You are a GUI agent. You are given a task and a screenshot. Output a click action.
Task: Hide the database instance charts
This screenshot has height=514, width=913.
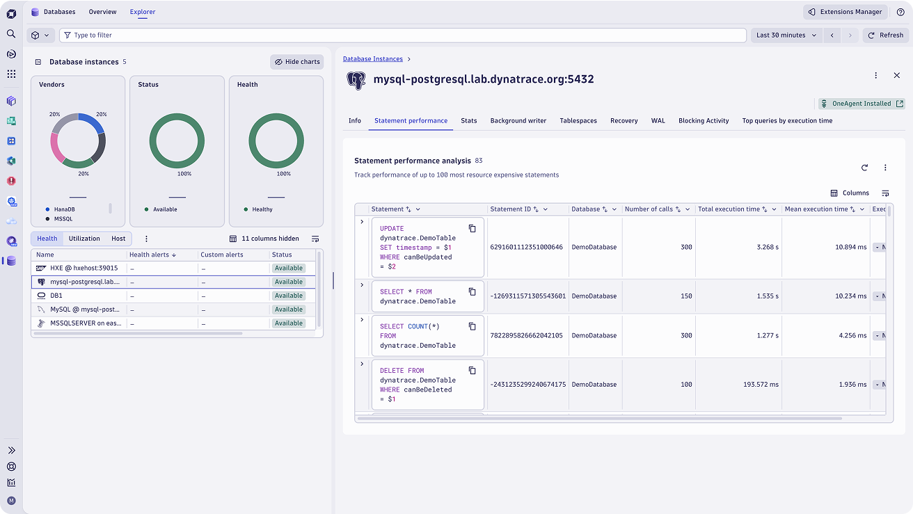[296, 62]
